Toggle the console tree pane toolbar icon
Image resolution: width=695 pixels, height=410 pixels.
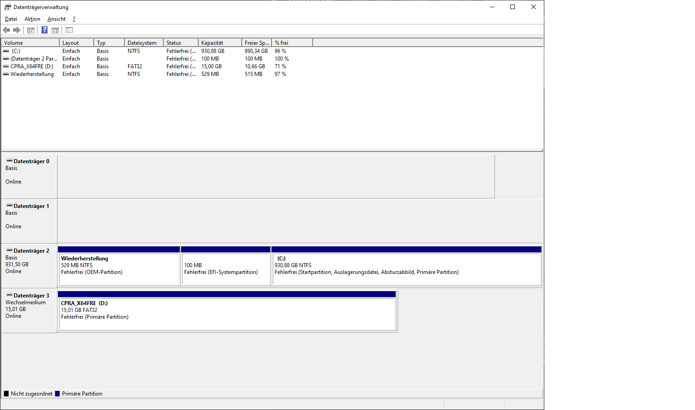(31, 30)
